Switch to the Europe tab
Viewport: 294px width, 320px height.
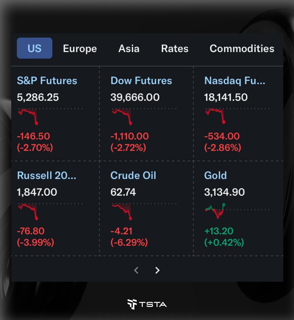click(80, 48)
